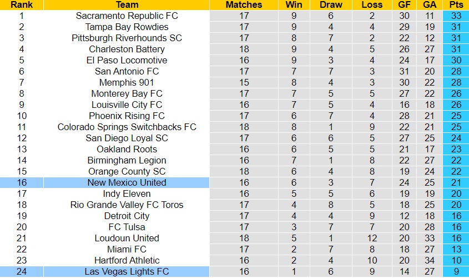Open Charleston Battery team entry

127,49
